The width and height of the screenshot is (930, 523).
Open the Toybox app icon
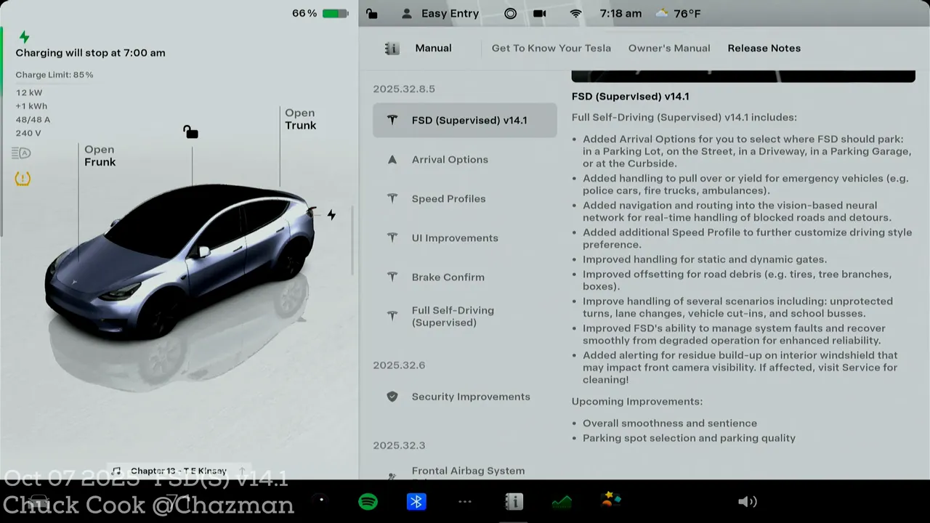611,500
